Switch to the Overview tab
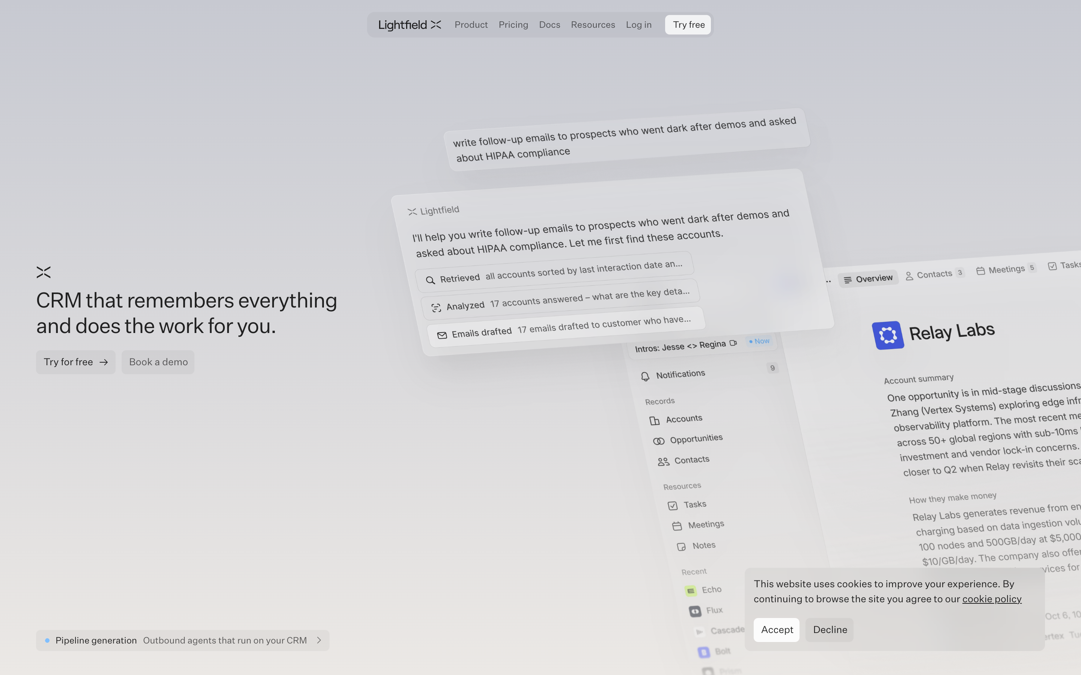This screenshot has width=1081, height=675. 868,279
